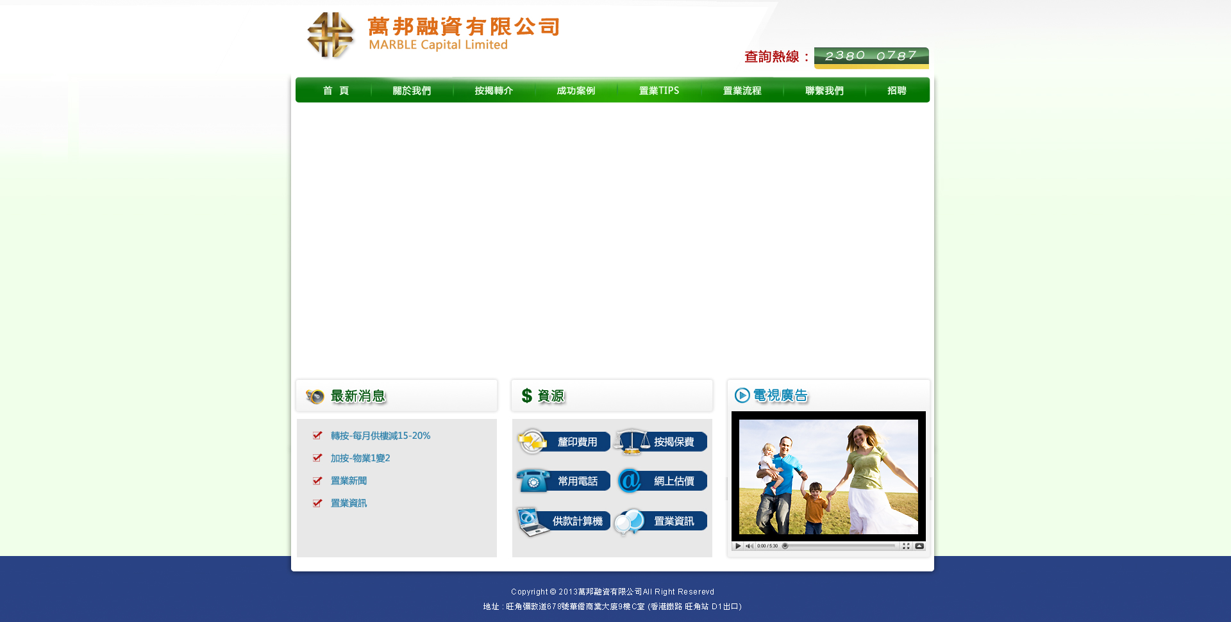The image size is (1231, 622).
Task: Navigate to 聯繫我們 contact page
Action: 824,91
